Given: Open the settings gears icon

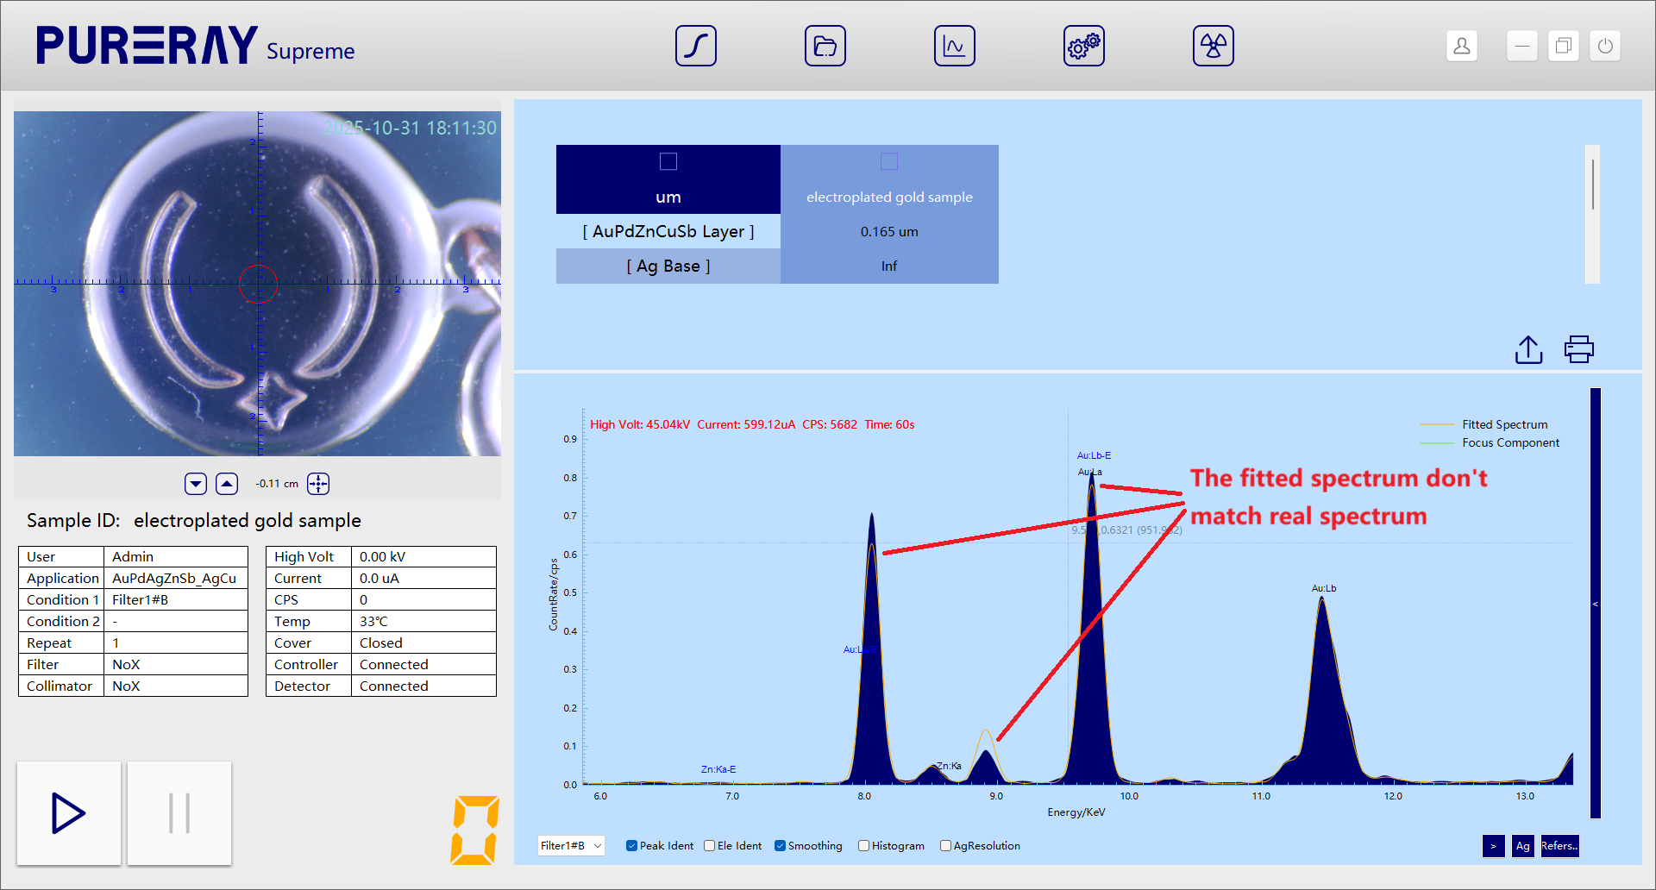Looking at the screenshot, I should pos(1083,46).
